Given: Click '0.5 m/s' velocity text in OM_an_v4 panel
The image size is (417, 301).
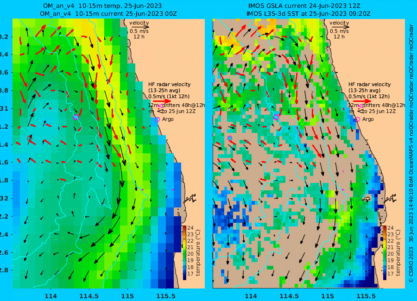Looking at the screenshot, I should (x=139, y=31).
